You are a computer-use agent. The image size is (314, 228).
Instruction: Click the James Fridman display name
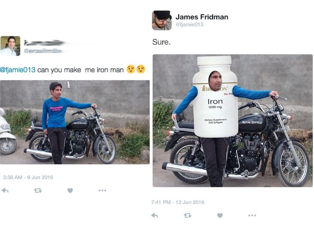202,17
